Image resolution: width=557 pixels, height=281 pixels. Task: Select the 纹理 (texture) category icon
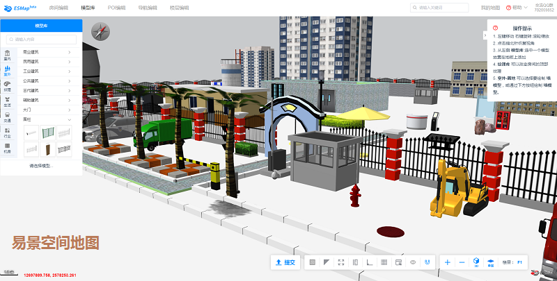(x=8, y=86)
